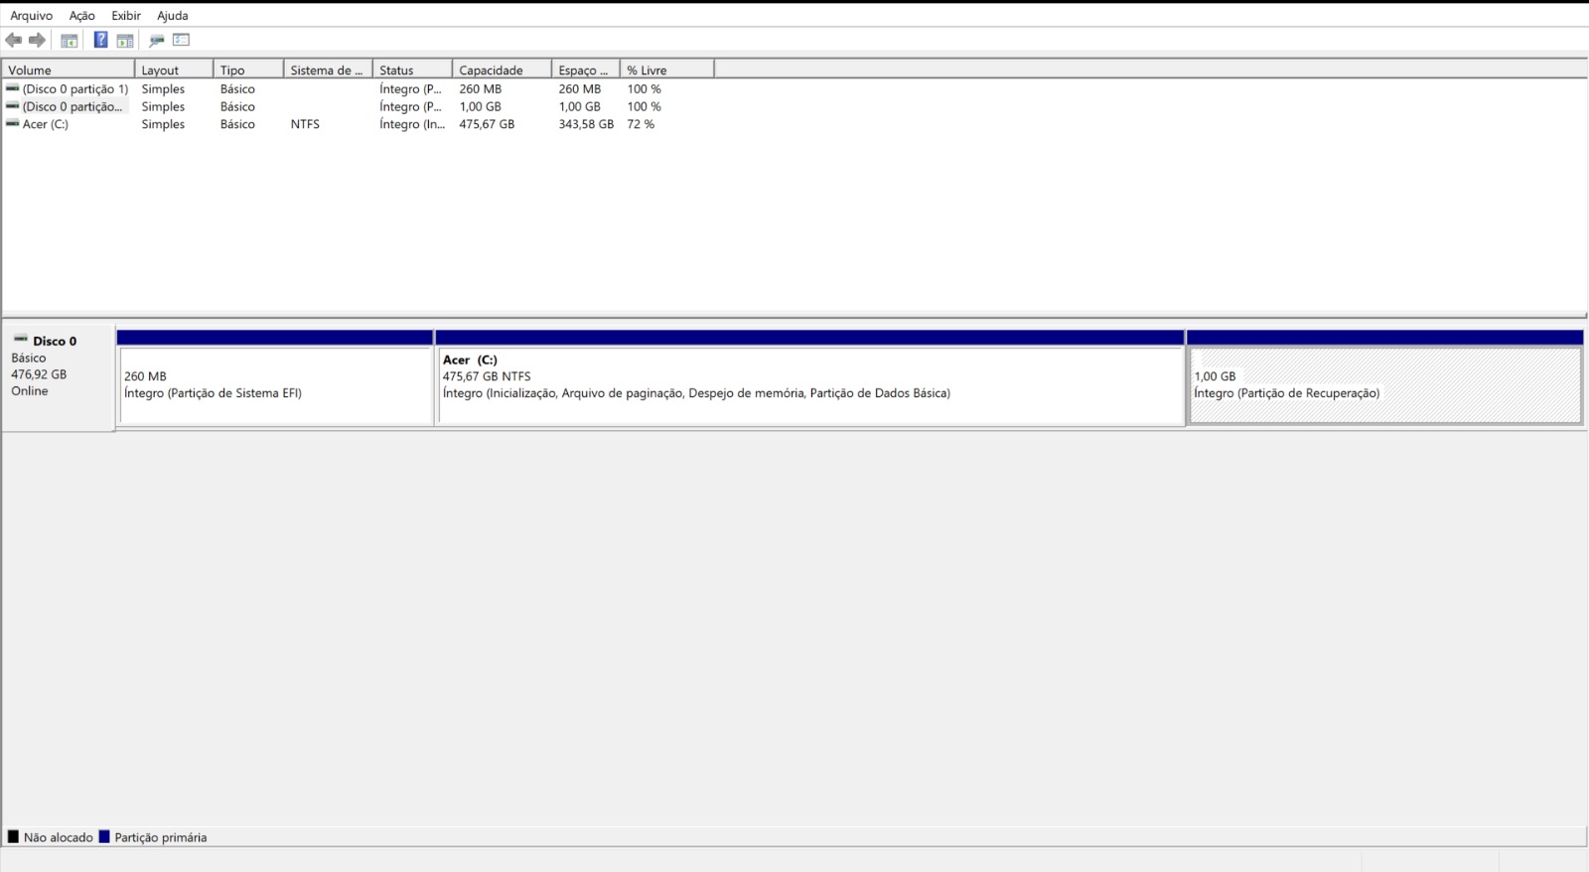Viewport: 1589px width, 872px height.
Task: Click the Capacidade column header
Action: point(502,70)
